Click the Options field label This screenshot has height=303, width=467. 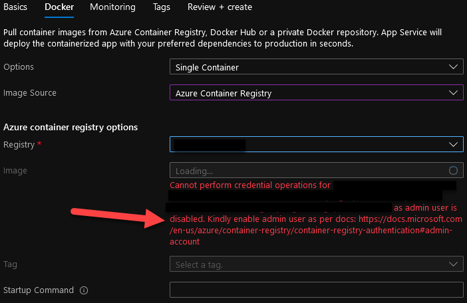click(19, 67)
